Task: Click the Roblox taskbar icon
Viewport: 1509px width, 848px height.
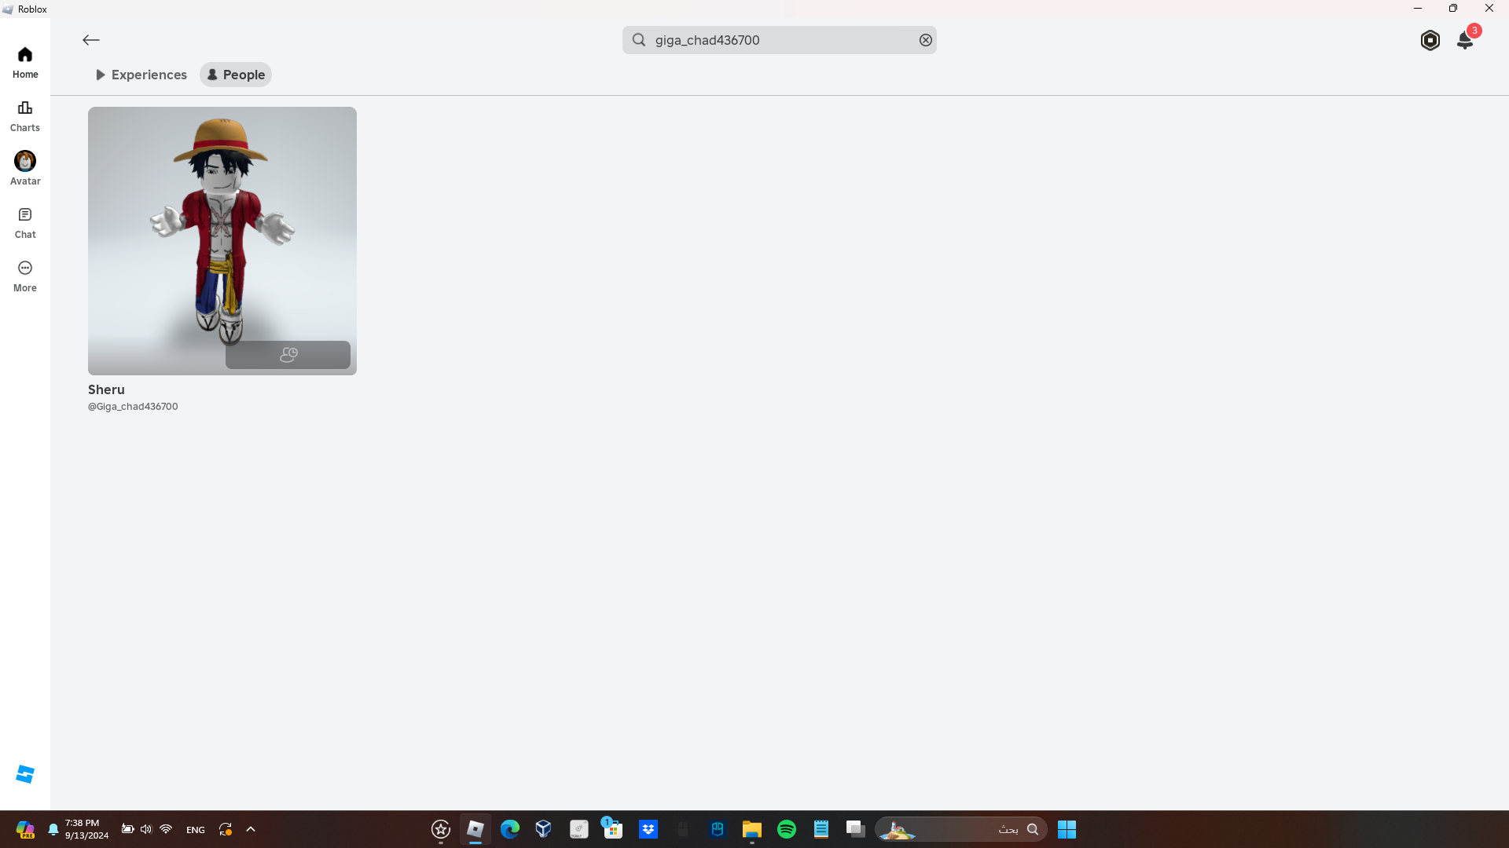Action: point(475,829)
